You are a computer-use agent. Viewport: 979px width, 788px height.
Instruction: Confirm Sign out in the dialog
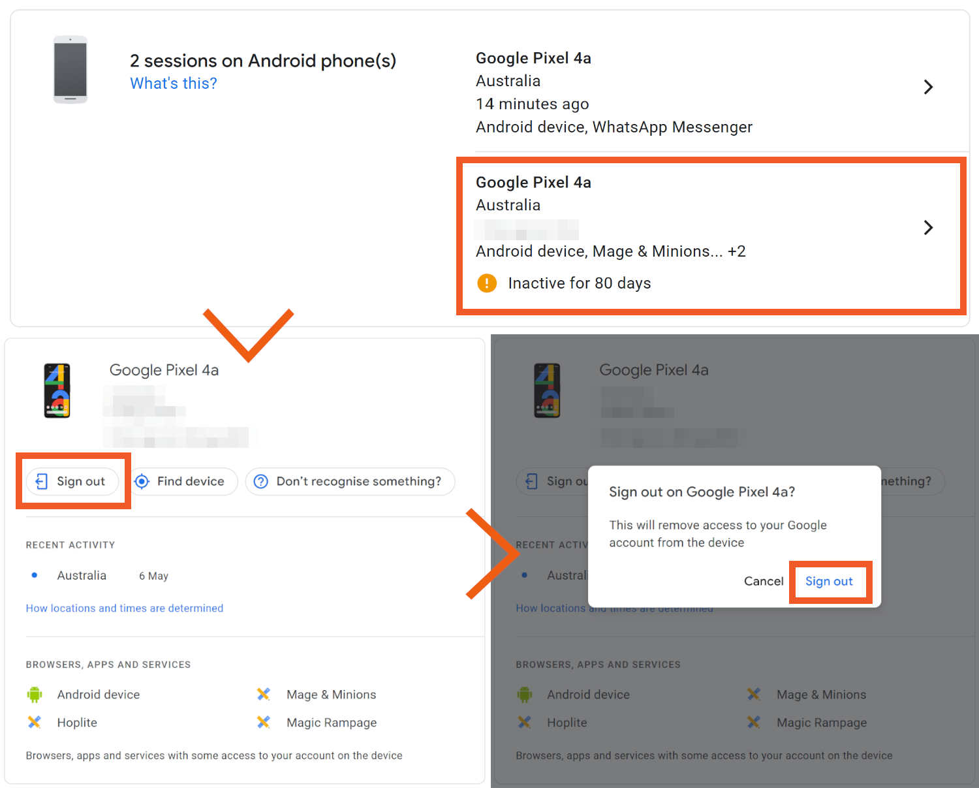(829, 581)
